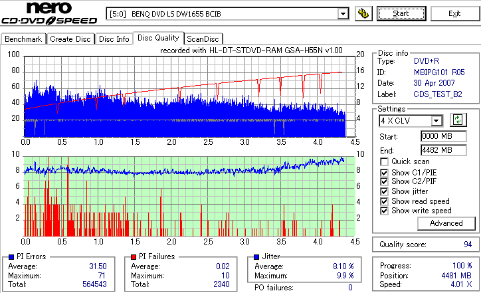Click the Progress value 100 %
Image resolution: width=481 pixels, height=293 pixels.
pyautogui.click(x=462, y=266)
